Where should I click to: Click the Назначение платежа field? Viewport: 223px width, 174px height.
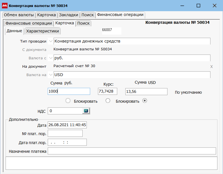[x=132, y=151]
